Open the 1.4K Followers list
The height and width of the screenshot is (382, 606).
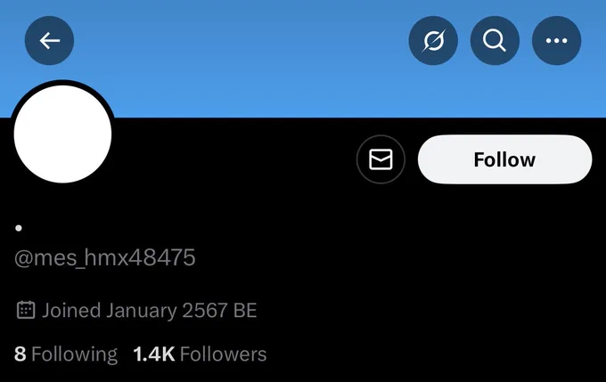coord(200,354)
